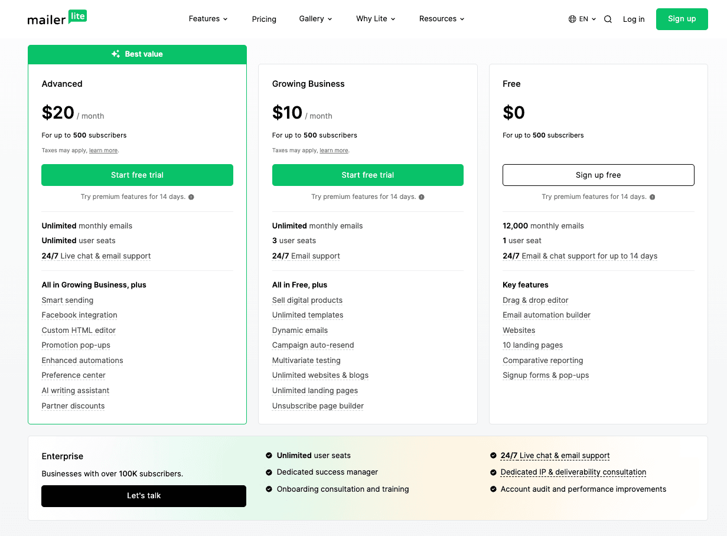Select Pricing in the navigation bar
The height and width of the screenshot is (536, 727).
[x=264, y=19]
